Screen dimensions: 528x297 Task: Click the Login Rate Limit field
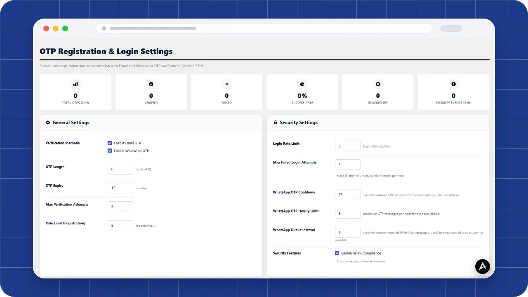pos(348,146)
